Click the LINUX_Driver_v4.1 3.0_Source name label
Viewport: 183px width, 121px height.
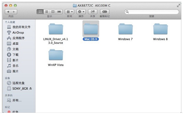point(55,41)
